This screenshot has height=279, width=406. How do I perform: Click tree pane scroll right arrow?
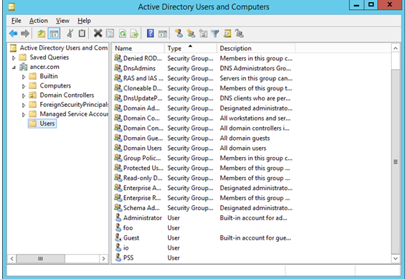coord(103,258)
